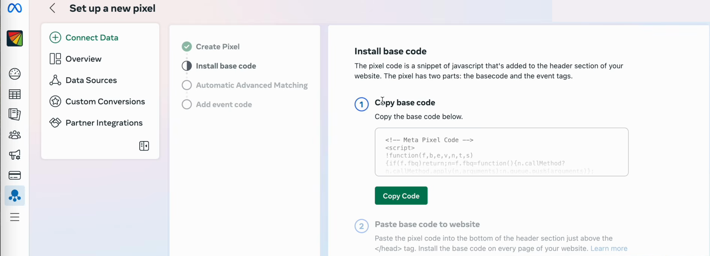Click the Partner Integrations handshake icon
710x256 pixels.
tap(55, 123)
